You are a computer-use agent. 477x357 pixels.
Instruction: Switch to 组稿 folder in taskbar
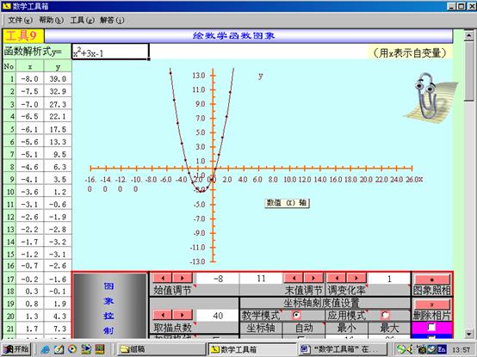162,349
